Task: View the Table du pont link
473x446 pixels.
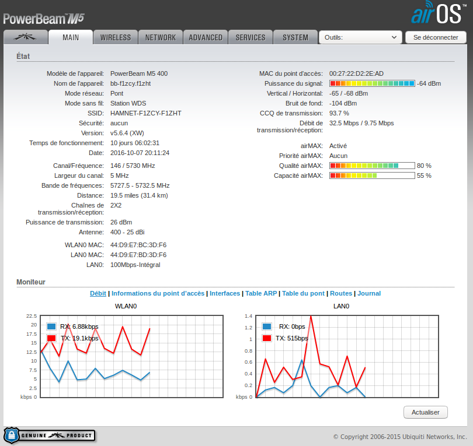Action: click(x=303, y=293)
